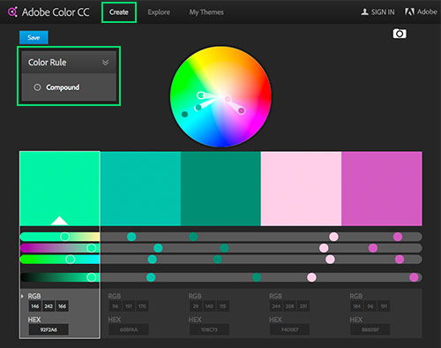Click the blue Save button

click(34, 37)
